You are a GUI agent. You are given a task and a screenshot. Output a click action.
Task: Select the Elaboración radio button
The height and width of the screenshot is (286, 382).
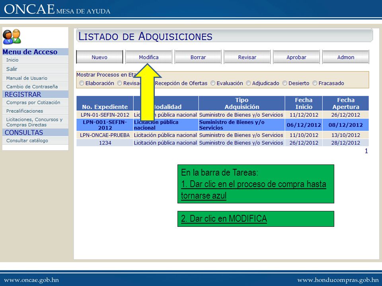coord(82,83)
